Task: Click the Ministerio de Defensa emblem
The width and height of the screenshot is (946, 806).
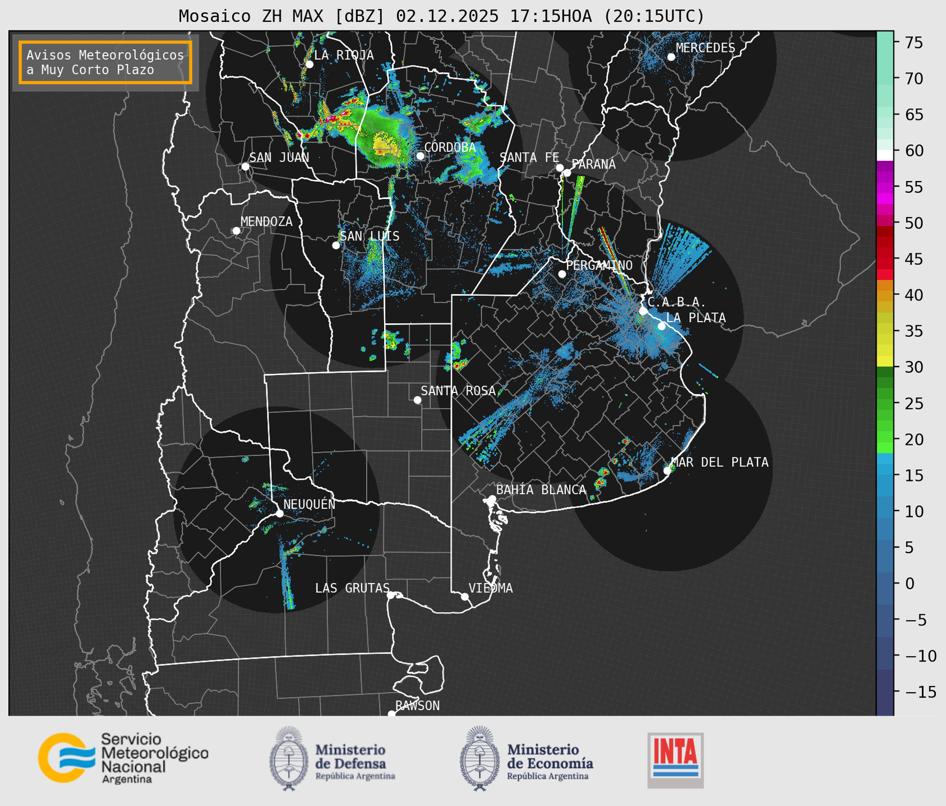Action: (x=289, y=758)
